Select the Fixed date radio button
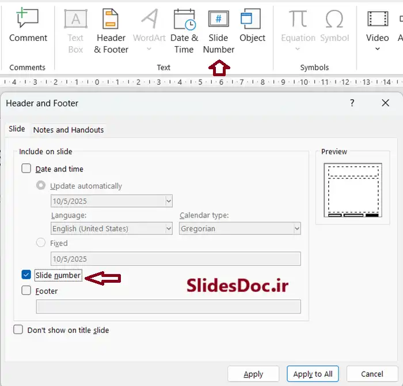The image size is (403, 386). click(41, 243)
